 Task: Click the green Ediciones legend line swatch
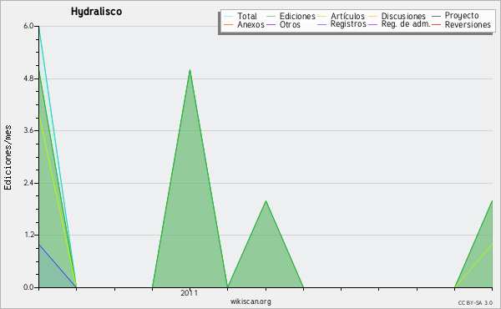pyautogui.click(x=271, y=17)
